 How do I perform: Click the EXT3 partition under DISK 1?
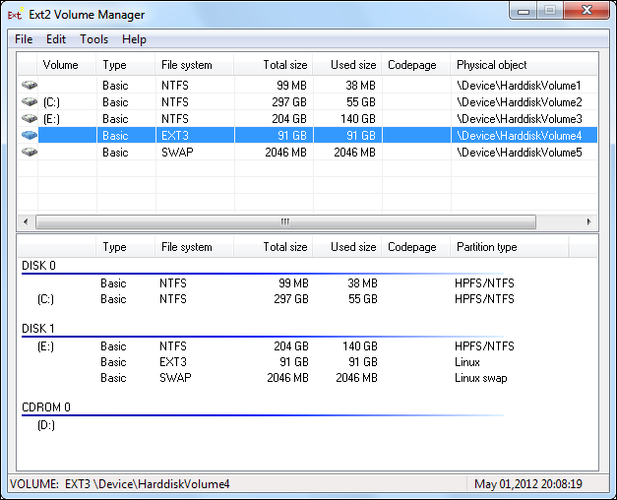[173, 362]
